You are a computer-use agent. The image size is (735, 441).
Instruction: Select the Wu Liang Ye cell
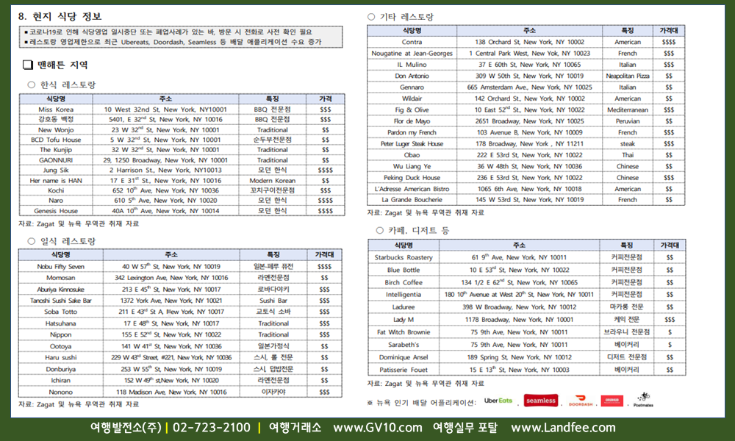click(412, 166)
